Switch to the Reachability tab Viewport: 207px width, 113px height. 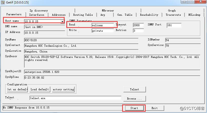[149, 15]
